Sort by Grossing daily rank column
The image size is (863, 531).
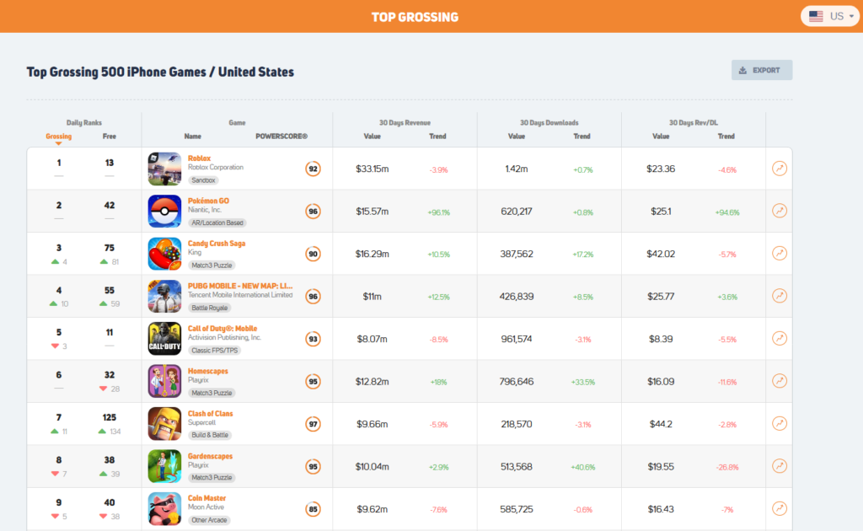[59, 137]
